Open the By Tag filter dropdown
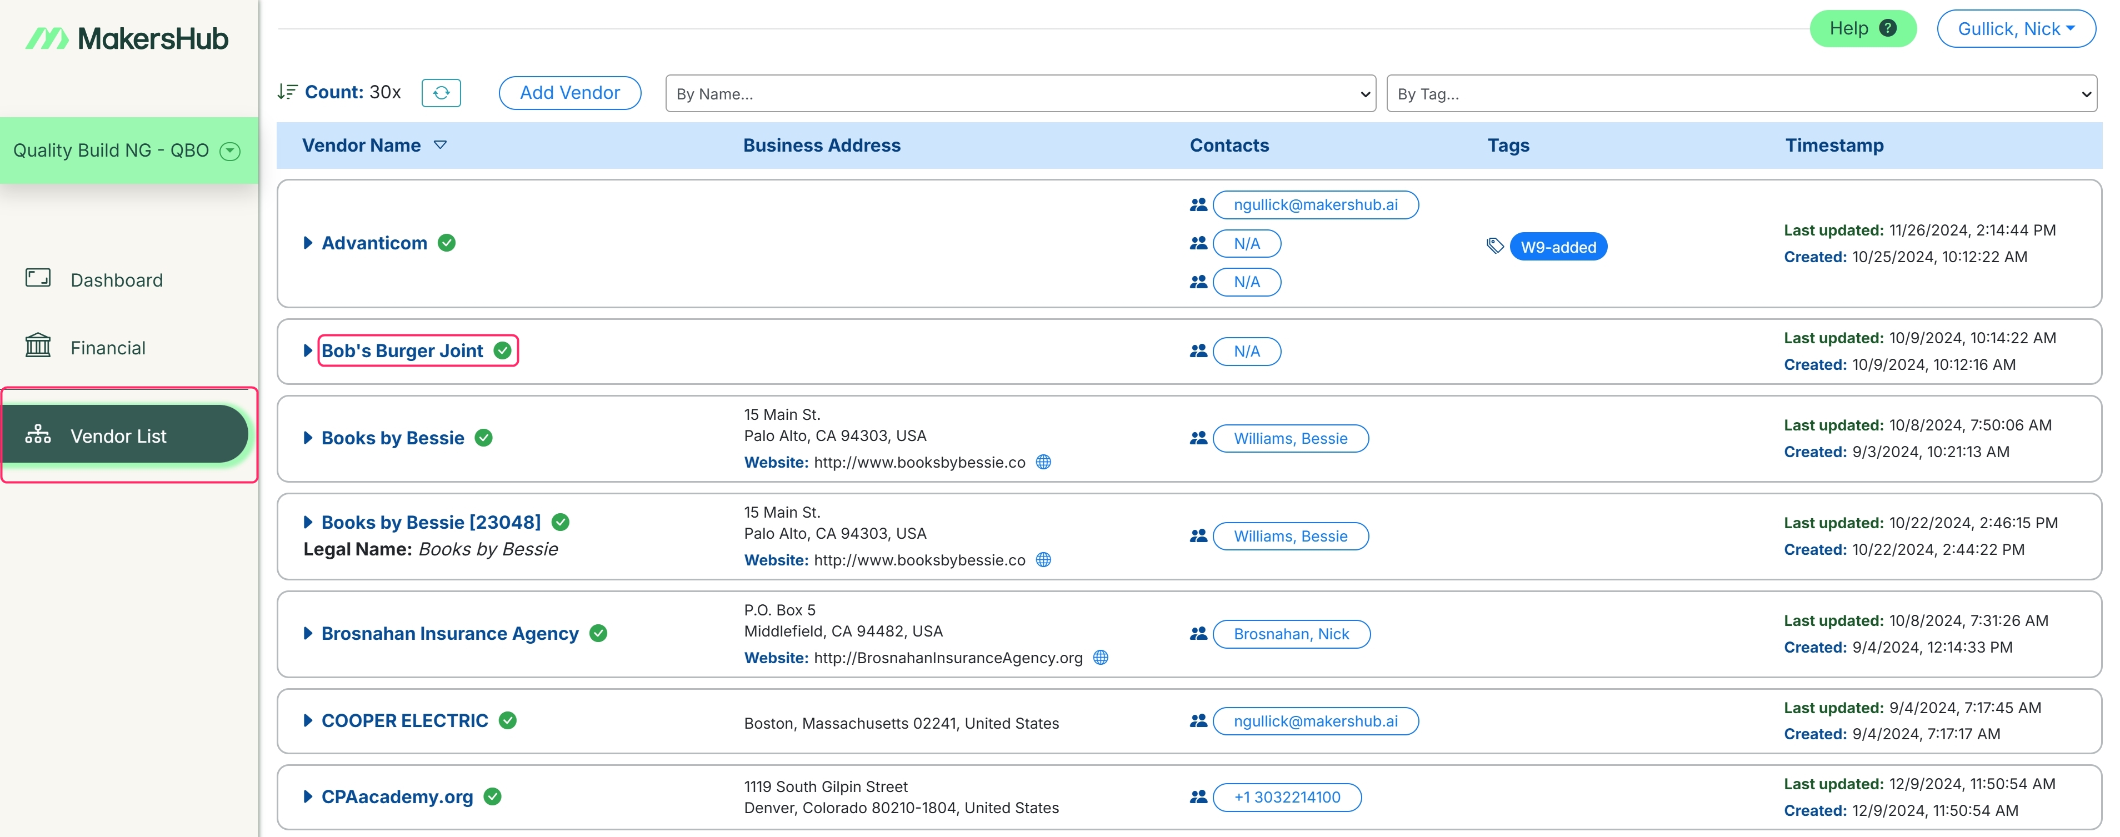Screen dimensions: 2120x837 point(1742,94)
